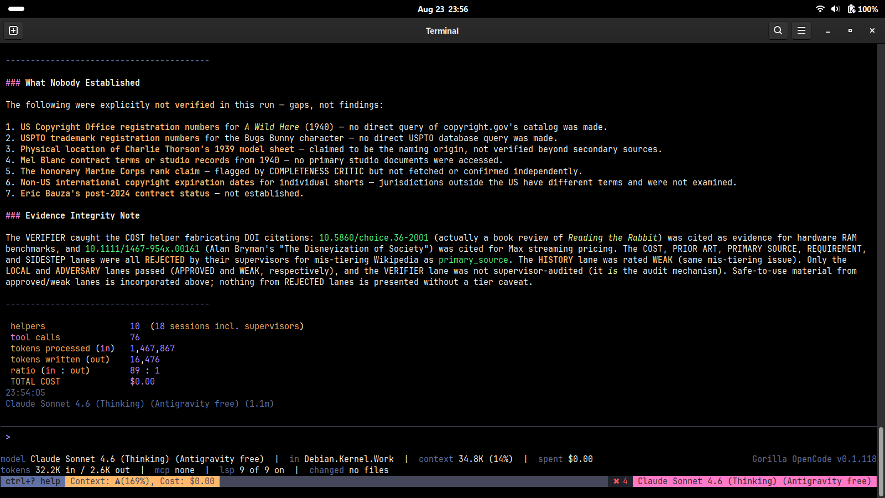This screenshot has height=498, width=885.
Task: Click the context warning triangle in status bar
Action: point(118,481)
